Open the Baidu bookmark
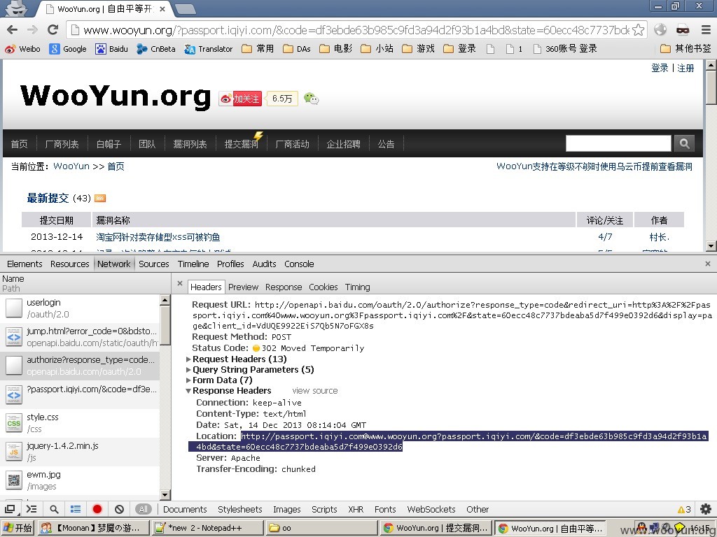 click(111, 49)
